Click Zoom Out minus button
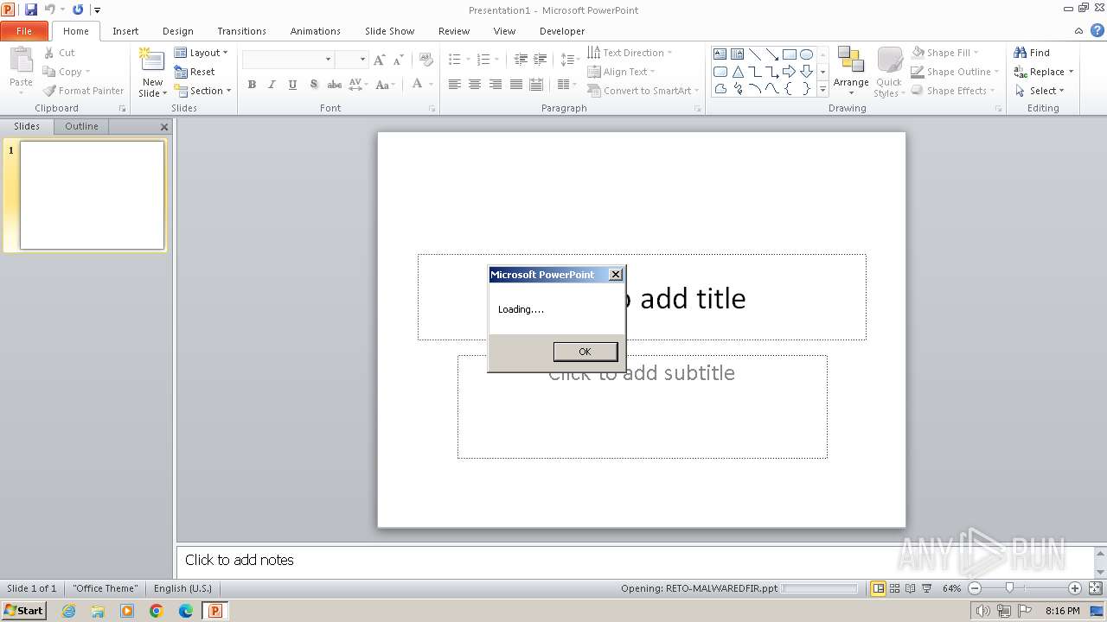1107x622 pixels. (975, 588)
